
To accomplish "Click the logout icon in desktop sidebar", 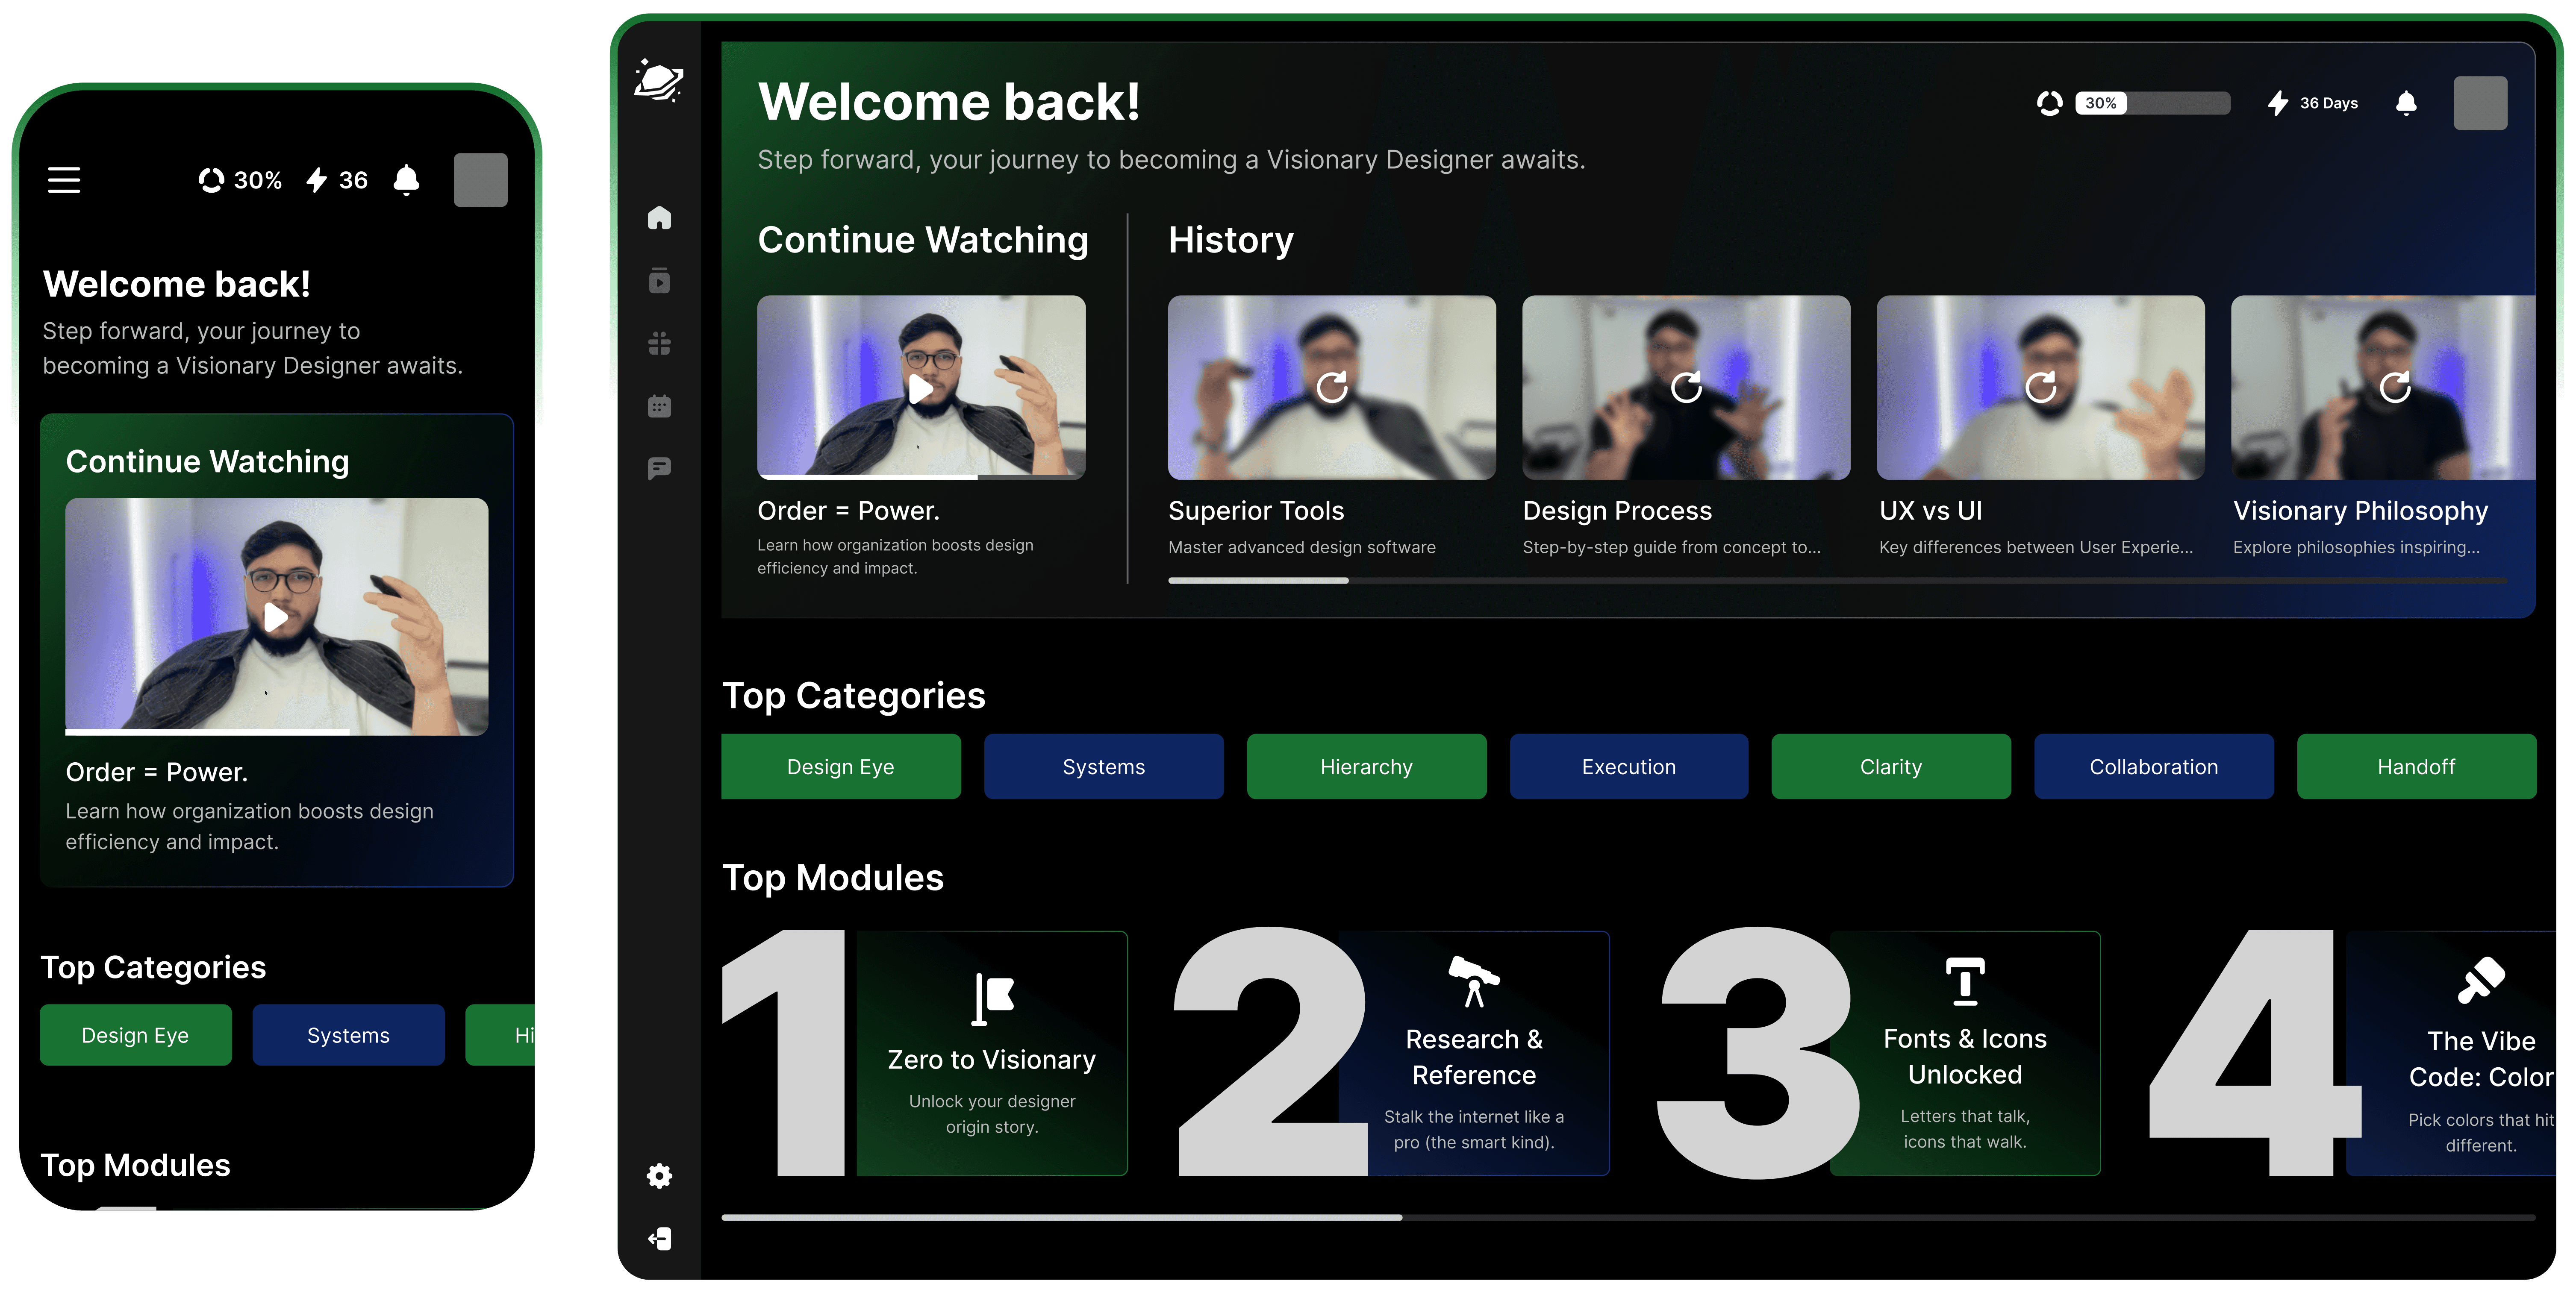I will pyautogui.click(x=659, y=1239).
